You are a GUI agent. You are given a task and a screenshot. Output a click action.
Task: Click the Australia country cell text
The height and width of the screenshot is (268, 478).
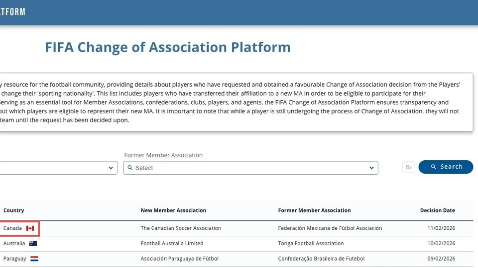pyautogui.click(x=14, y=243)
